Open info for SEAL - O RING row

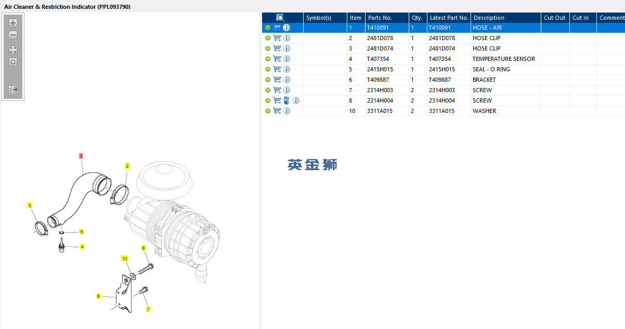pyautogui.click(x=287, y=69)
